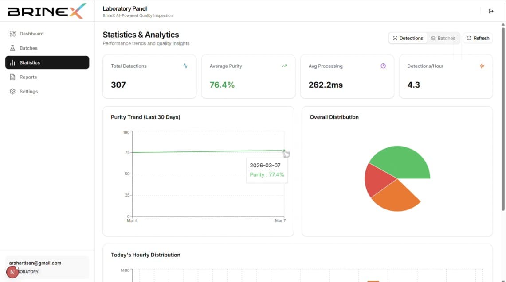Click the page vertical scrollbar
The width and height of the screenshot is (506, 282).
click(x=503, y=119)
